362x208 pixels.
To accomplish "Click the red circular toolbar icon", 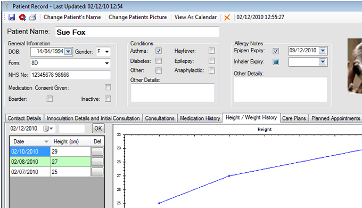I will (x=22, y=17).
